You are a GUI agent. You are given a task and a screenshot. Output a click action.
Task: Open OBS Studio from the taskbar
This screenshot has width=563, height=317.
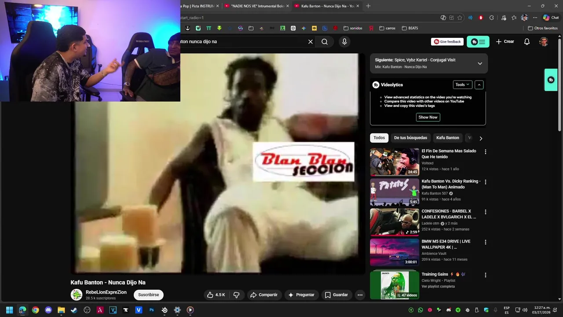click(87, 310)
